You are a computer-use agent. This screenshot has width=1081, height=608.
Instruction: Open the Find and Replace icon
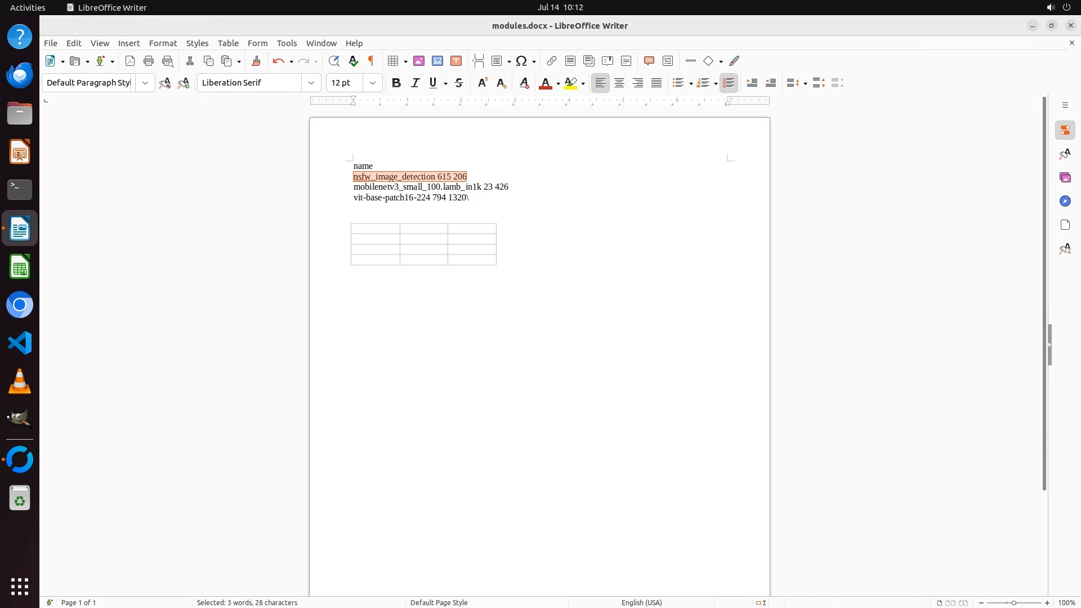(x=334, y=61)
